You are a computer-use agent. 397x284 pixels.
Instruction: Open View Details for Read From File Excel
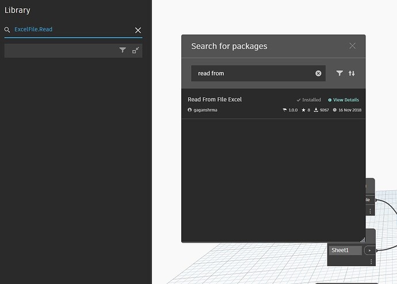[x=343, y=100]
